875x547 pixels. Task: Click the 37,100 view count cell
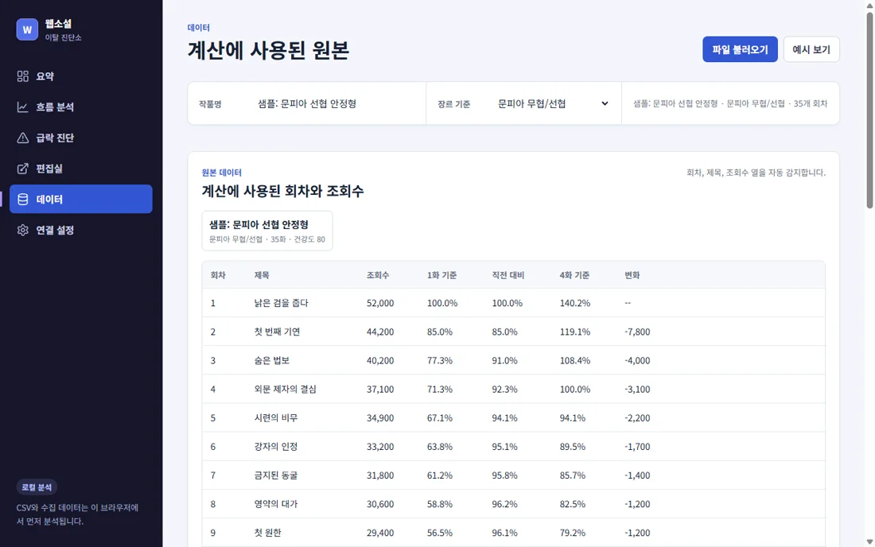(x=380, y=390)
